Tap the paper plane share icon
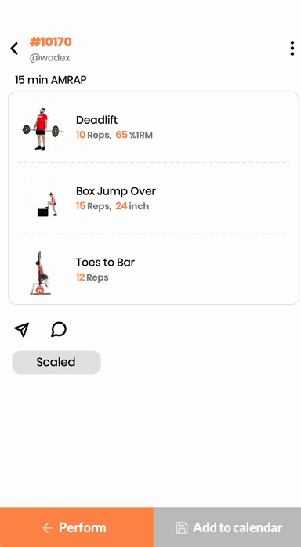This screenshot has width=301, height=547. pyautogui.click(x=22, y=329)
